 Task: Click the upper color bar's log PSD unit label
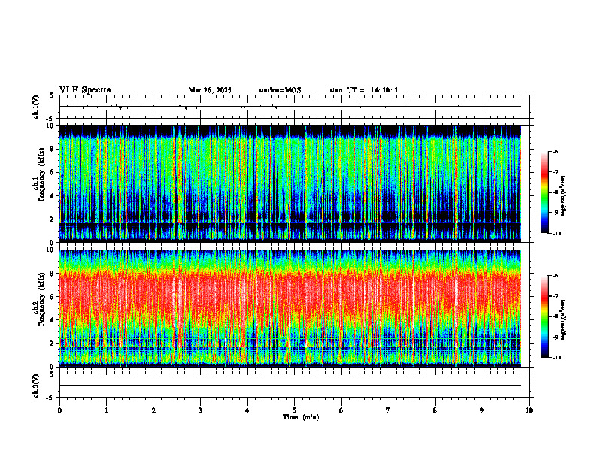tap(564, 196)
